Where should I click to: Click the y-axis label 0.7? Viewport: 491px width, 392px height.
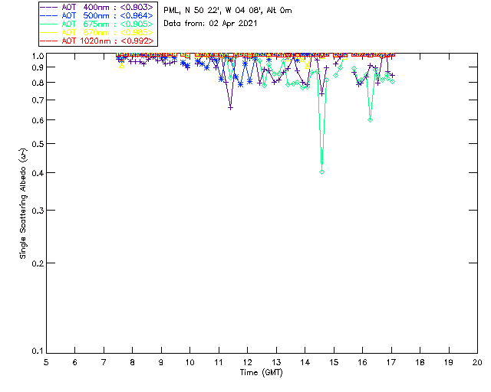click(38, 100)
